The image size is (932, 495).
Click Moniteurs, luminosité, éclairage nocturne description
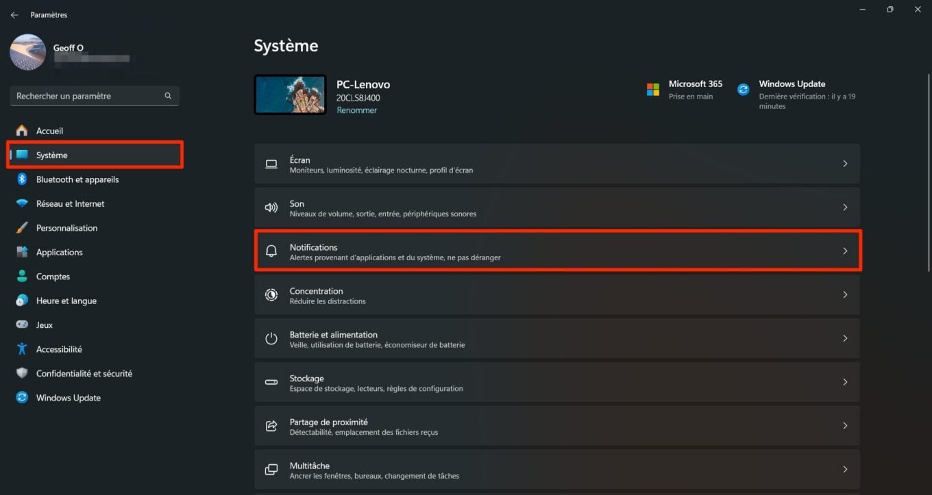click(381, 170)
